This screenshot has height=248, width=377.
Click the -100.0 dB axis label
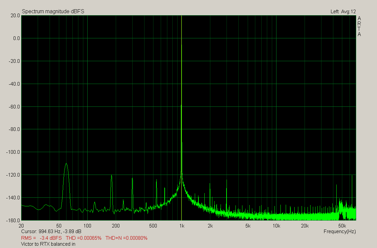[x=13, y=152]
